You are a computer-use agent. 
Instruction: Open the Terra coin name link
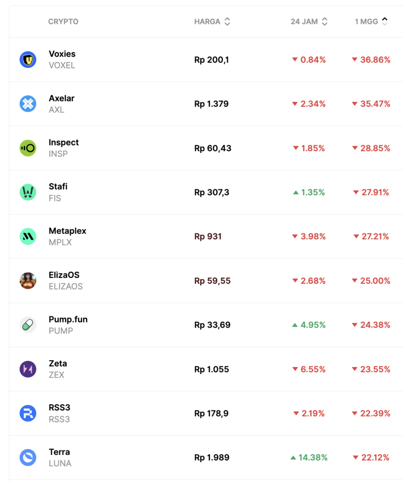click(x=59, y=452)
